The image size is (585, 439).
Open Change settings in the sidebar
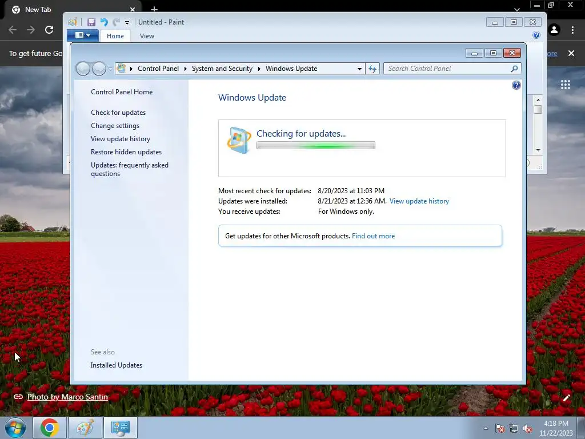[115, 126]
